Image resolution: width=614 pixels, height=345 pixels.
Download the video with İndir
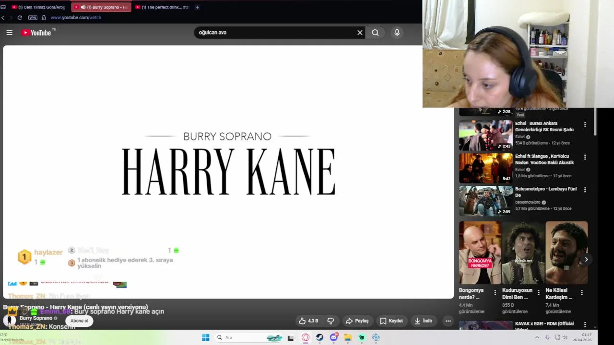(x=424, y=321)
